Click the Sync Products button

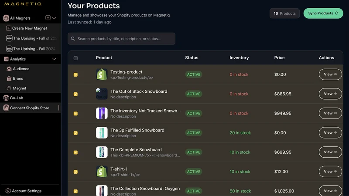323,14
